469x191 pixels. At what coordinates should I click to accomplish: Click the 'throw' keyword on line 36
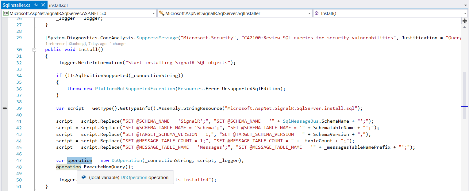pos(74,89)
